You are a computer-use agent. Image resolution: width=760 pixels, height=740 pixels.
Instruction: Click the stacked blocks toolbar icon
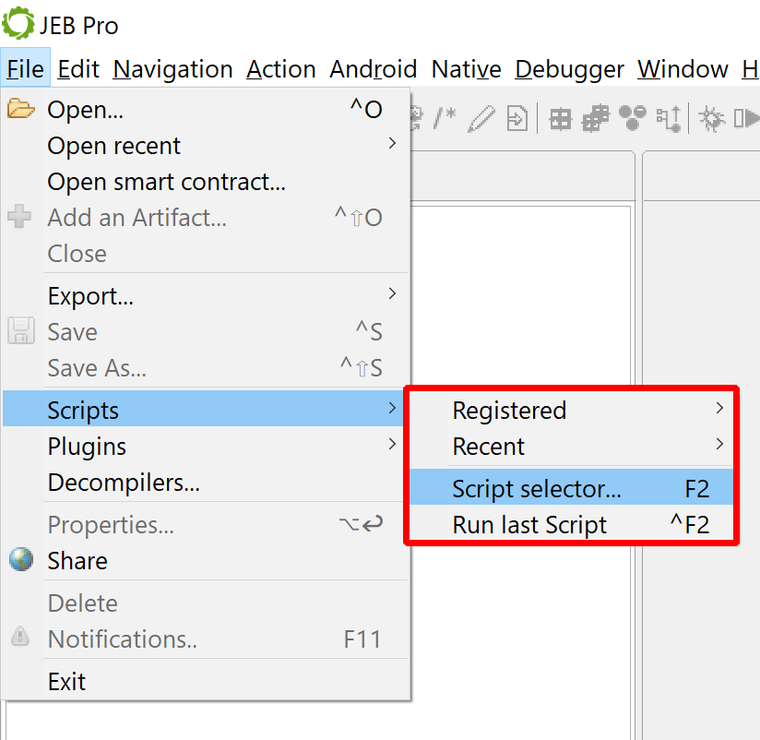pyautogui.click(x=595, y=118)
